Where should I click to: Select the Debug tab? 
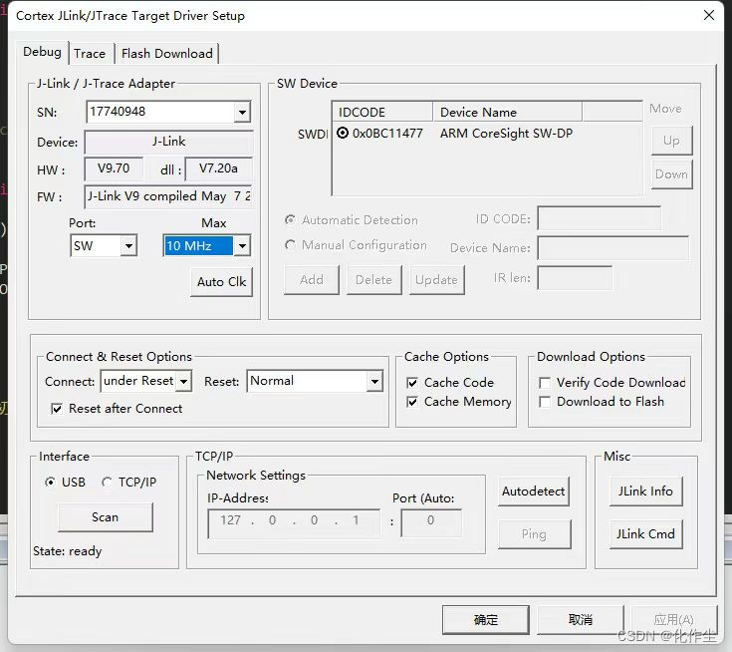pyautogui.click(x=42, y=52)
